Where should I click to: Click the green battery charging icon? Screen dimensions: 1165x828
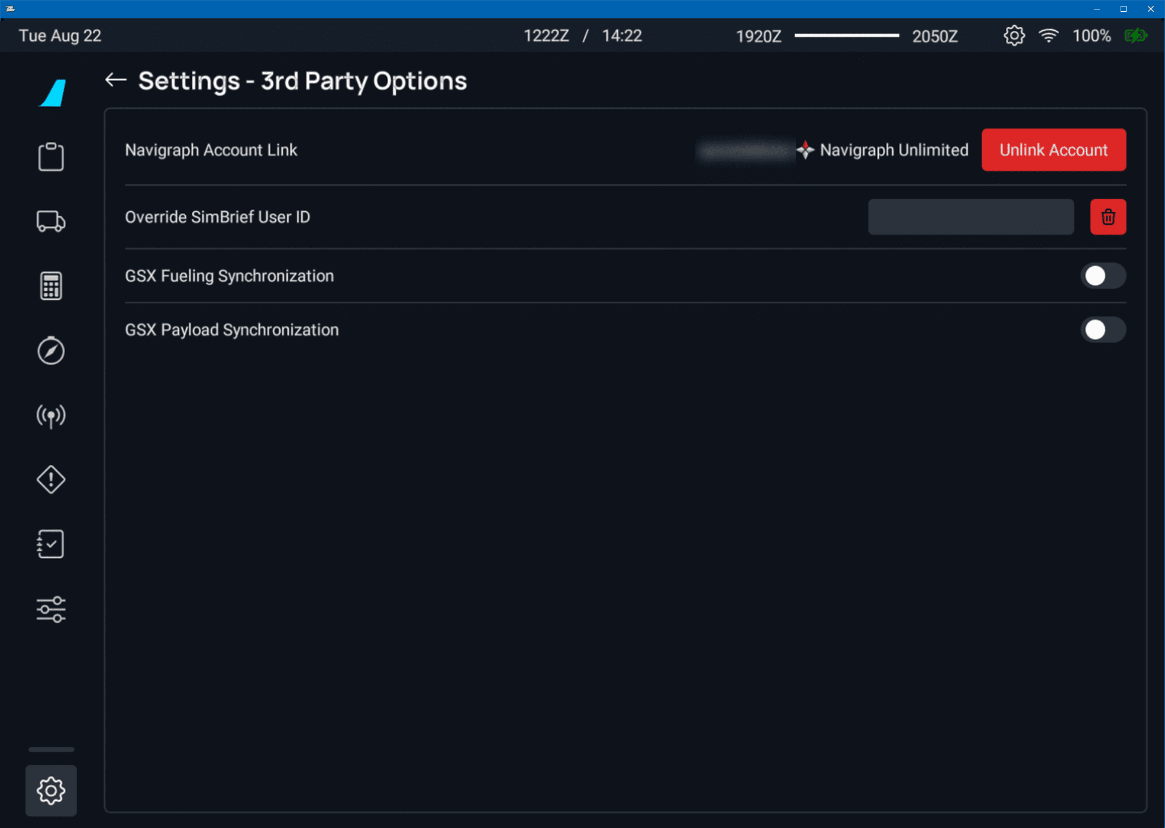click(x=1135, y=36)
